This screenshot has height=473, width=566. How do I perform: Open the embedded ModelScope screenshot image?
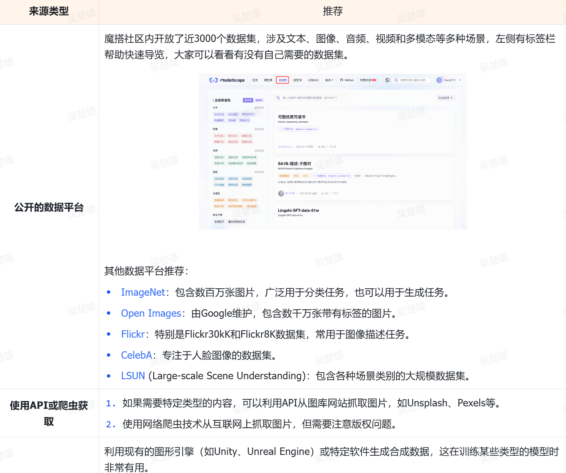click(333, 152)
